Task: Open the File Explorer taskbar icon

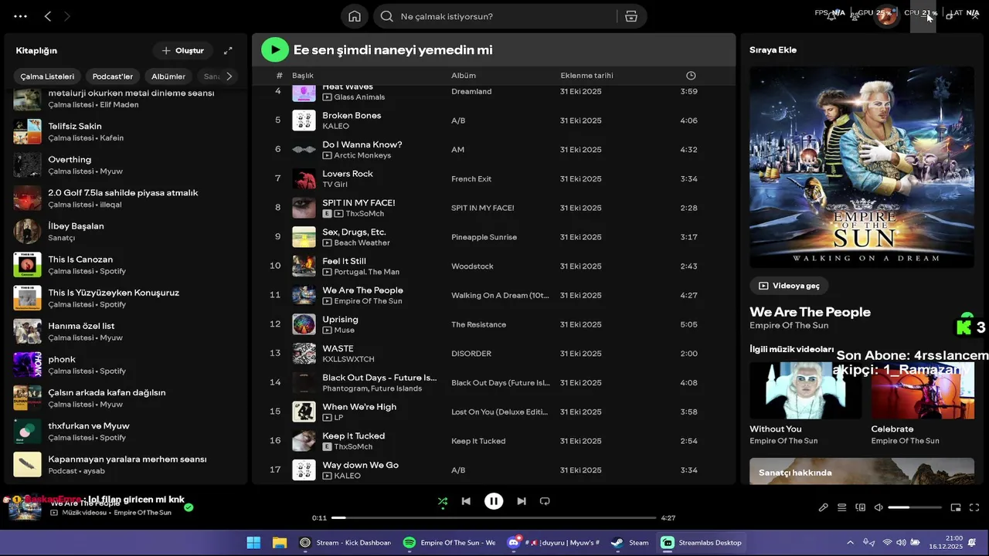Action: [280, 543]
